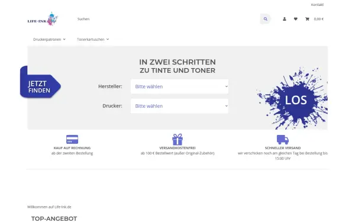Click the Tonerkartuschen chevron arrow
Viewport: 355px width, 222px height.
coord(108,40)
